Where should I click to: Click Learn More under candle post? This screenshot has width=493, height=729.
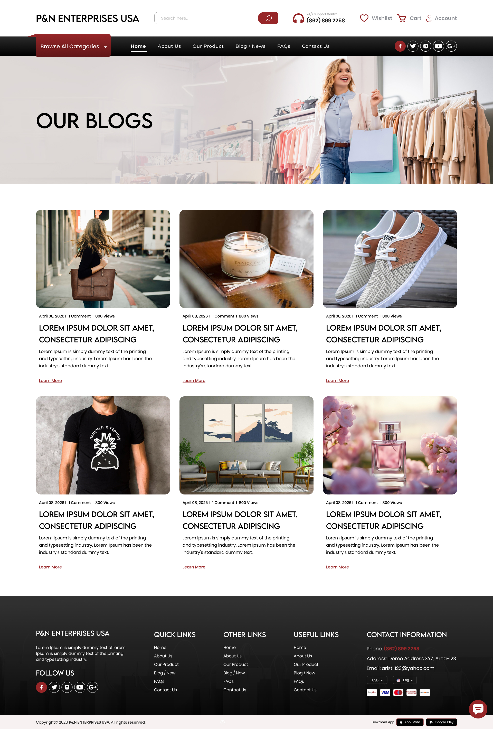coord(194,380)
